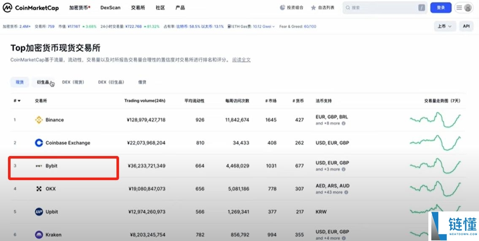This screenshot has height=241, width=479.
Task: Click OKX info icon beside +43 more
Action: [x=346, y=192]
